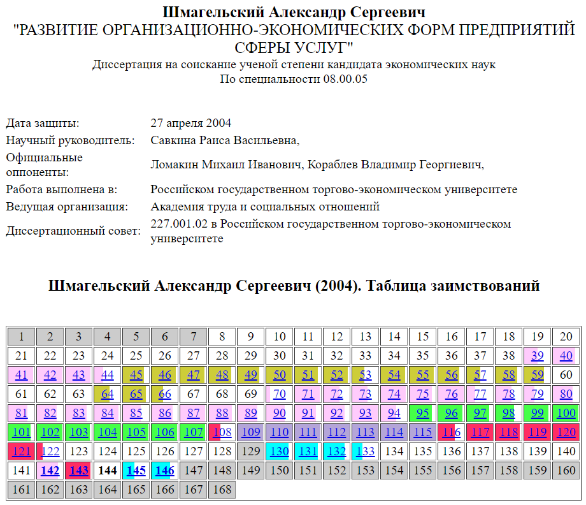
Task: Open page 42 link
Action: point(50,374)
